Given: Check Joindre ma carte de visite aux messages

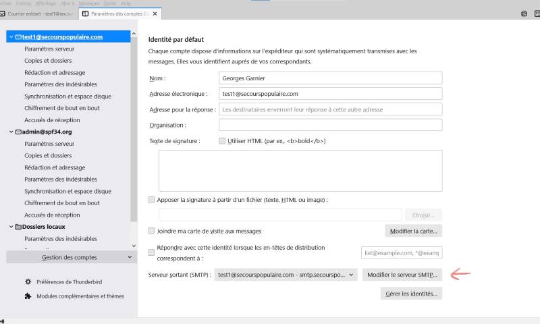Looking at the screenshot, I should tap(151, 231).
